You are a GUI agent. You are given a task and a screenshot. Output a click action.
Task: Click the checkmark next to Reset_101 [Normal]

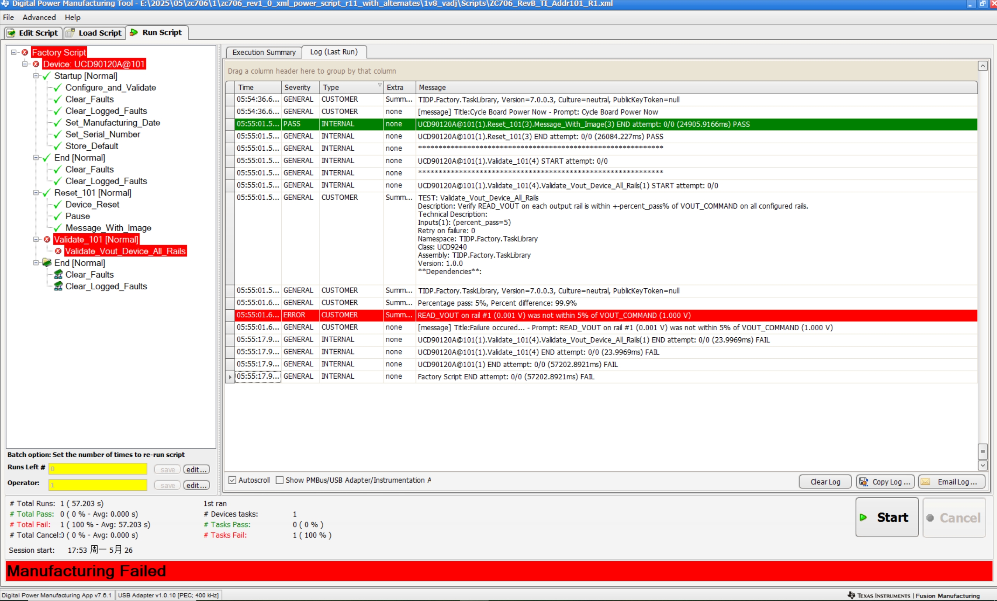[x=47, y=192]
